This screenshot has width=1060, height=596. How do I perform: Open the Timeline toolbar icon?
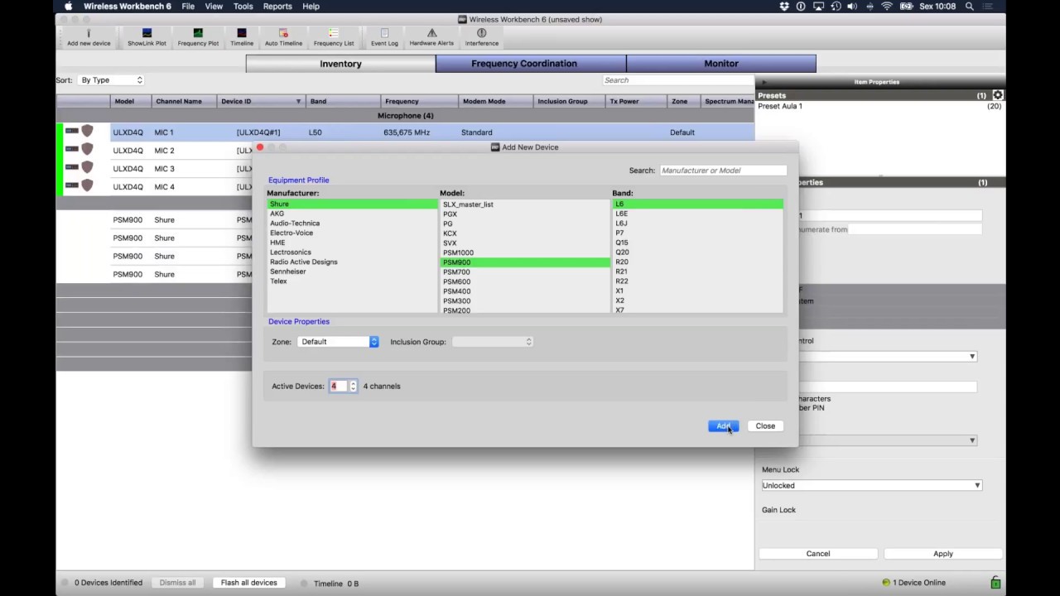click(x=242, y=37)
